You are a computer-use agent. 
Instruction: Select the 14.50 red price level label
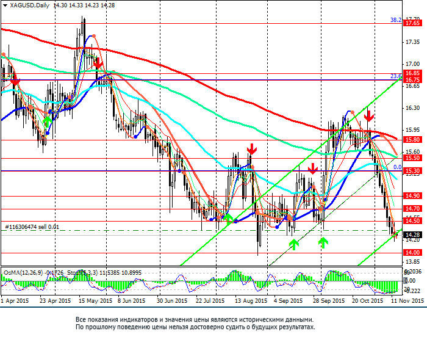pyautogui.click(x=413, y=221)
